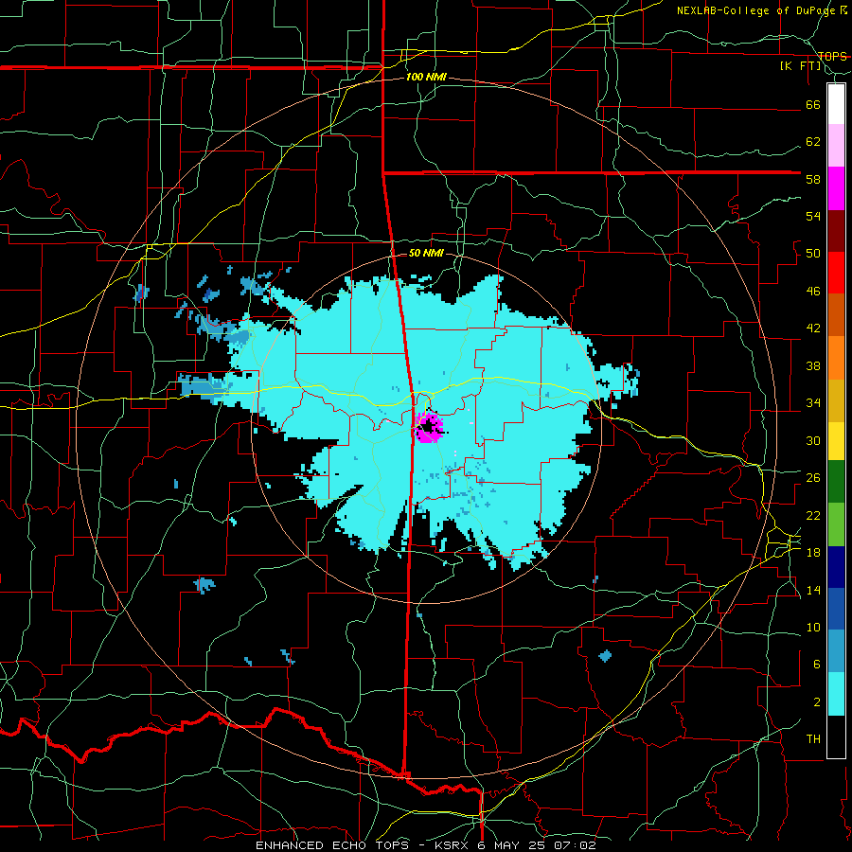Click the light pink swatch in legend
The height and width of the screenshot is (852, 852).
click(836, 146)
